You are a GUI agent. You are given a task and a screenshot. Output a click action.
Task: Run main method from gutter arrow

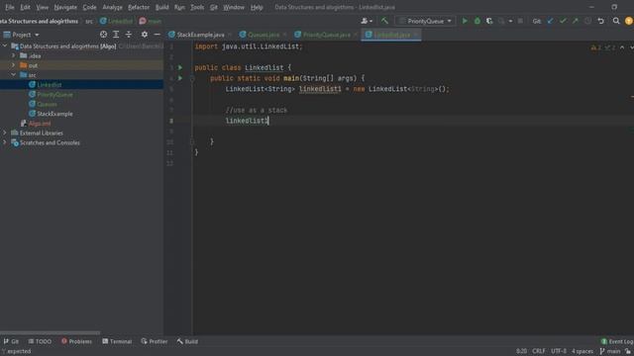(180, 78)
